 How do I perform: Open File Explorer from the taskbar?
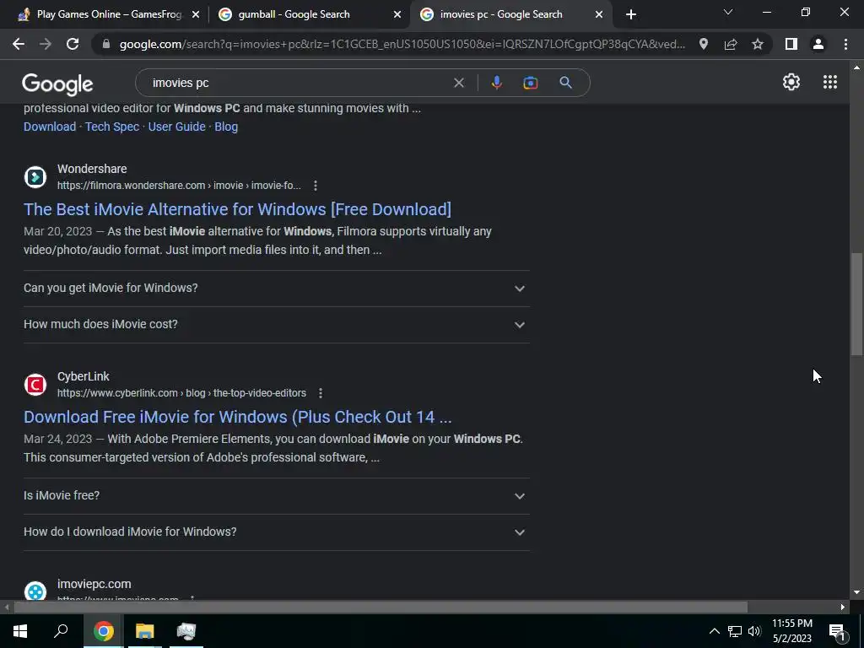[144, 631]
